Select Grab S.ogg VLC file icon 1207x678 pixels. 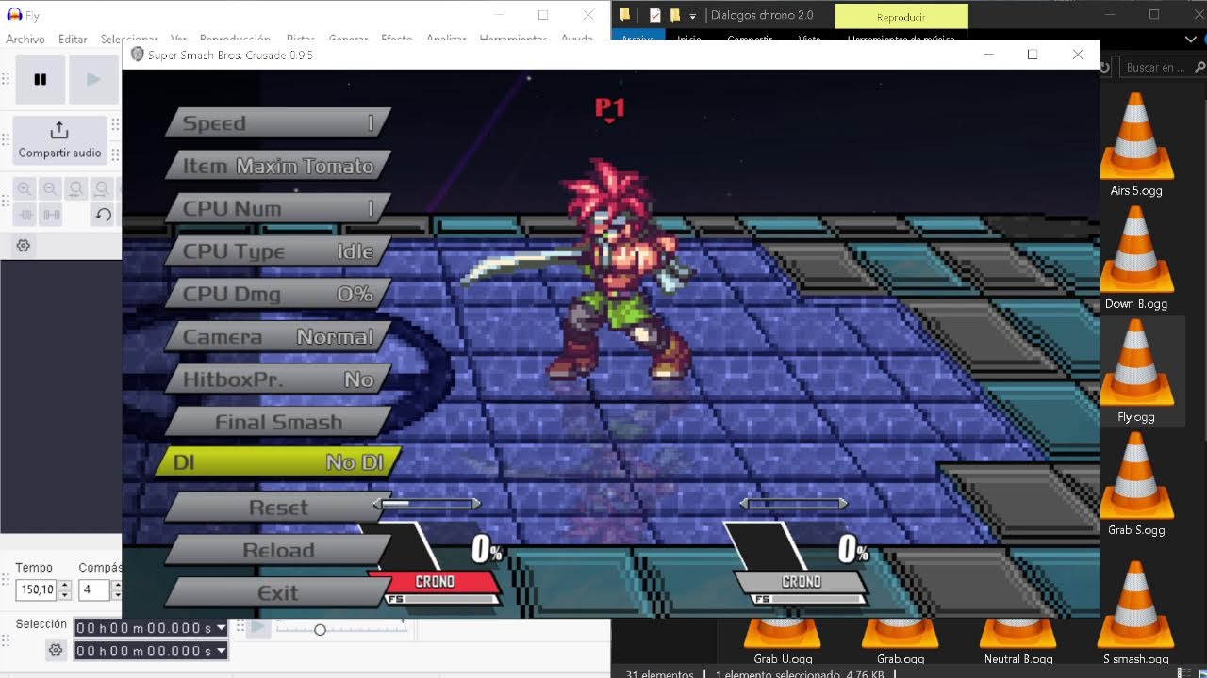coord(1136,476)
